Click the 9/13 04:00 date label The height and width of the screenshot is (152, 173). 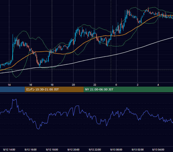coord(158,149)
